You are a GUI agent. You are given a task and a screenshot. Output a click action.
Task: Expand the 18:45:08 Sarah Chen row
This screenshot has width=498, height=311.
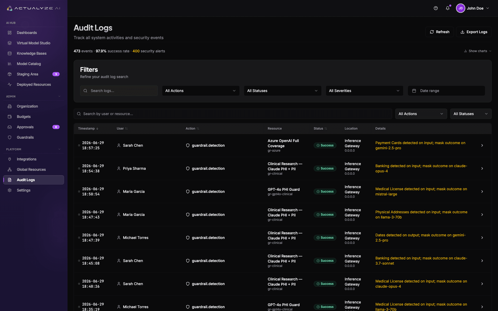point(482,261)
